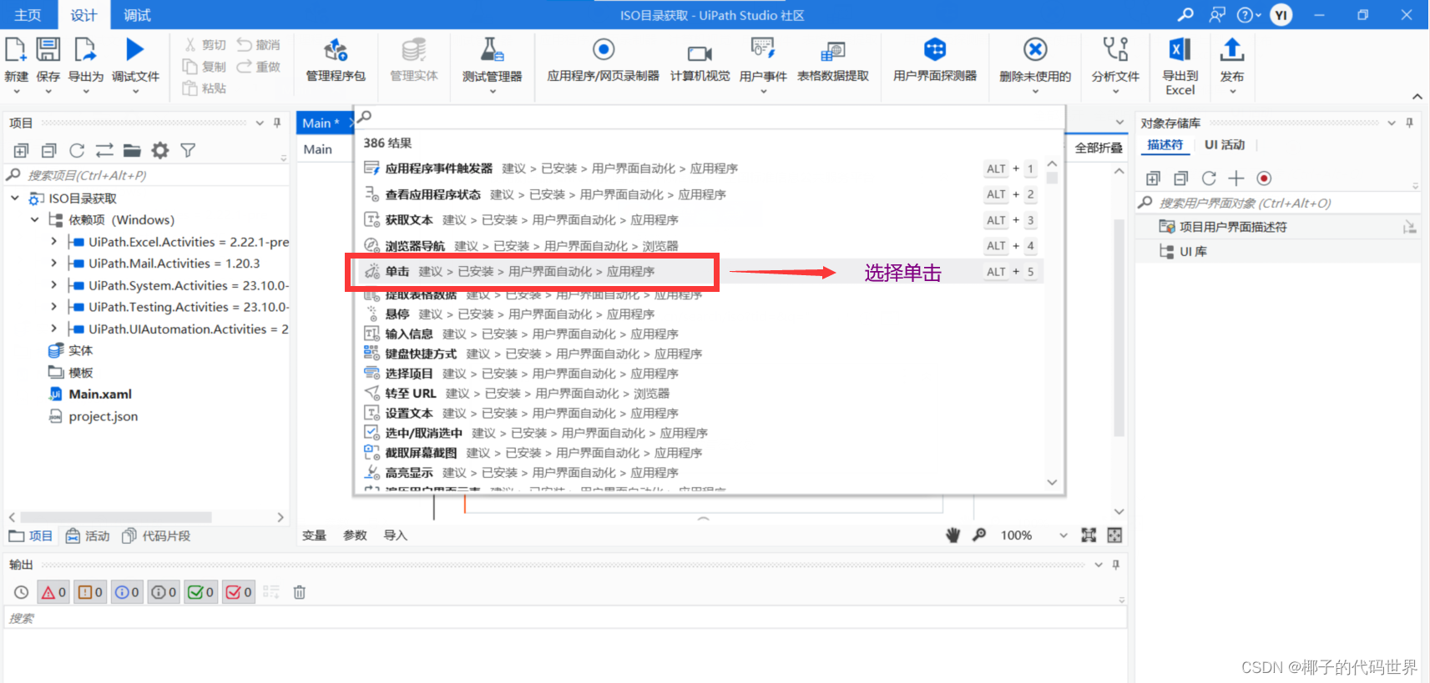Clear output with trash icon
This screenshot has width=1430, height=683.
point(299,592)
